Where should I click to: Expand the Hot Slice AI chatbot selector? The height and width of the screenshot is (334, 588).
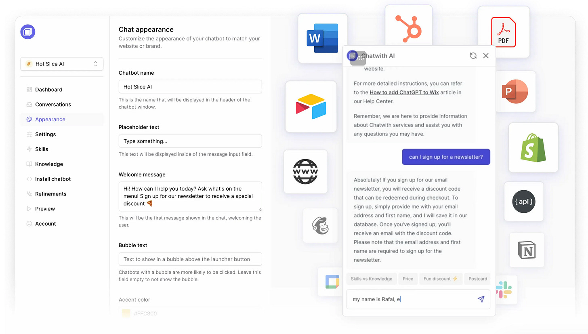(x=62, y=64)
